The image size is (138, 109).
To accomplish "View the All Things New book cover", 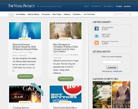I will [x=102, y=95].
